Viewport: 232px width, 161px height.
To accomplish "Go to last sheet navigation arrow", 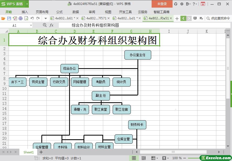I will click(16, 152).
